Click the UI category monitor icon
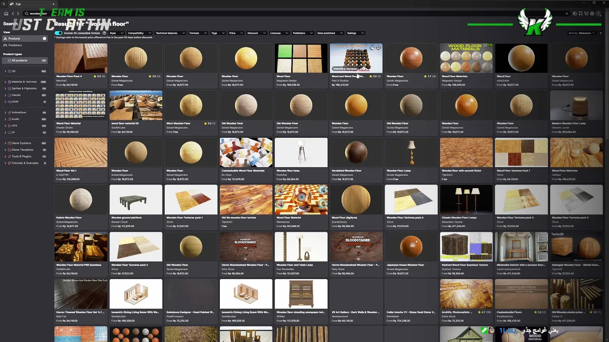This screenshot has height=342, width=609. pos(9,132)
